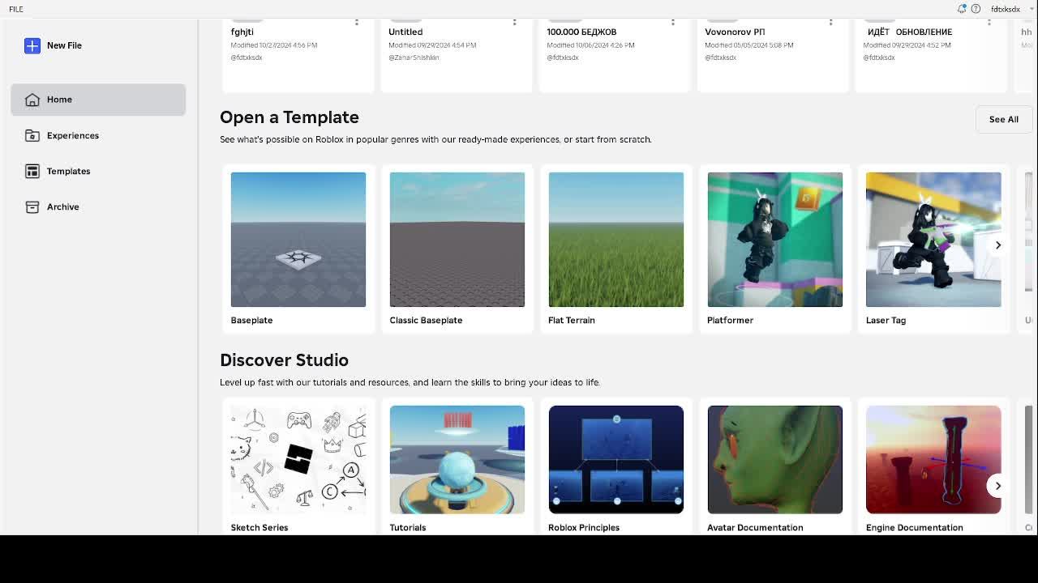
Task: Click the Home house icon
Action: (32, 100)
